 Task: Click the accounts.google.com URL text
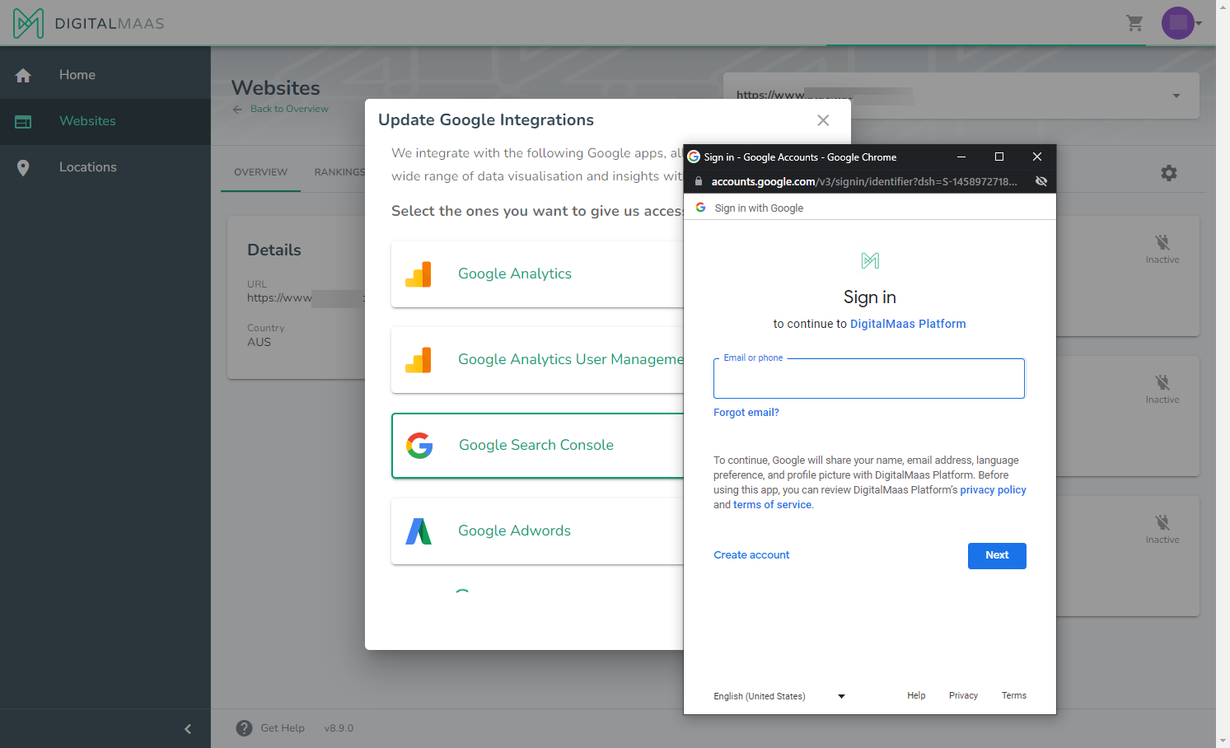coord(864,181)
